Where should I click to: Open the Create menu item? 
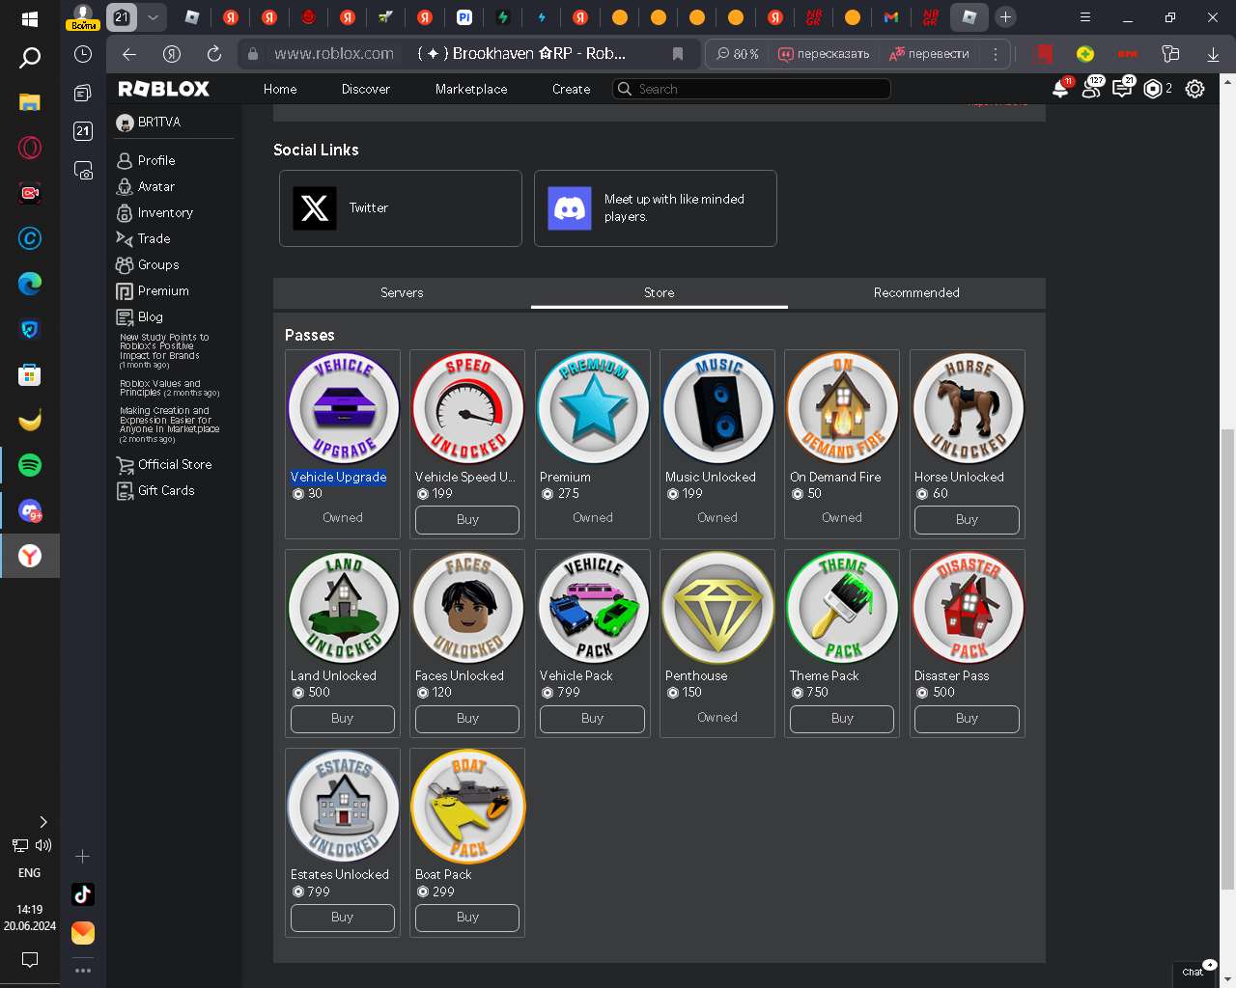(x=572, y=89)
